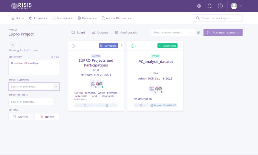Click the Search in workspace field
This screenshot has height=155, width=258.
click(218, 18)
